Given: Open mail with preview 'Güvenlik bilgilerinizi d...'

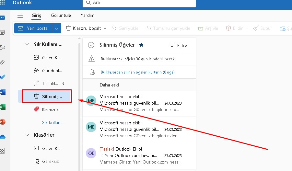Looking at the screenshot, I should [139, 104].
